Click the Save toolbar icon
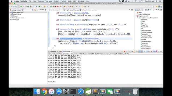This screenshot has width=172, height=96. tap(14, 7)
